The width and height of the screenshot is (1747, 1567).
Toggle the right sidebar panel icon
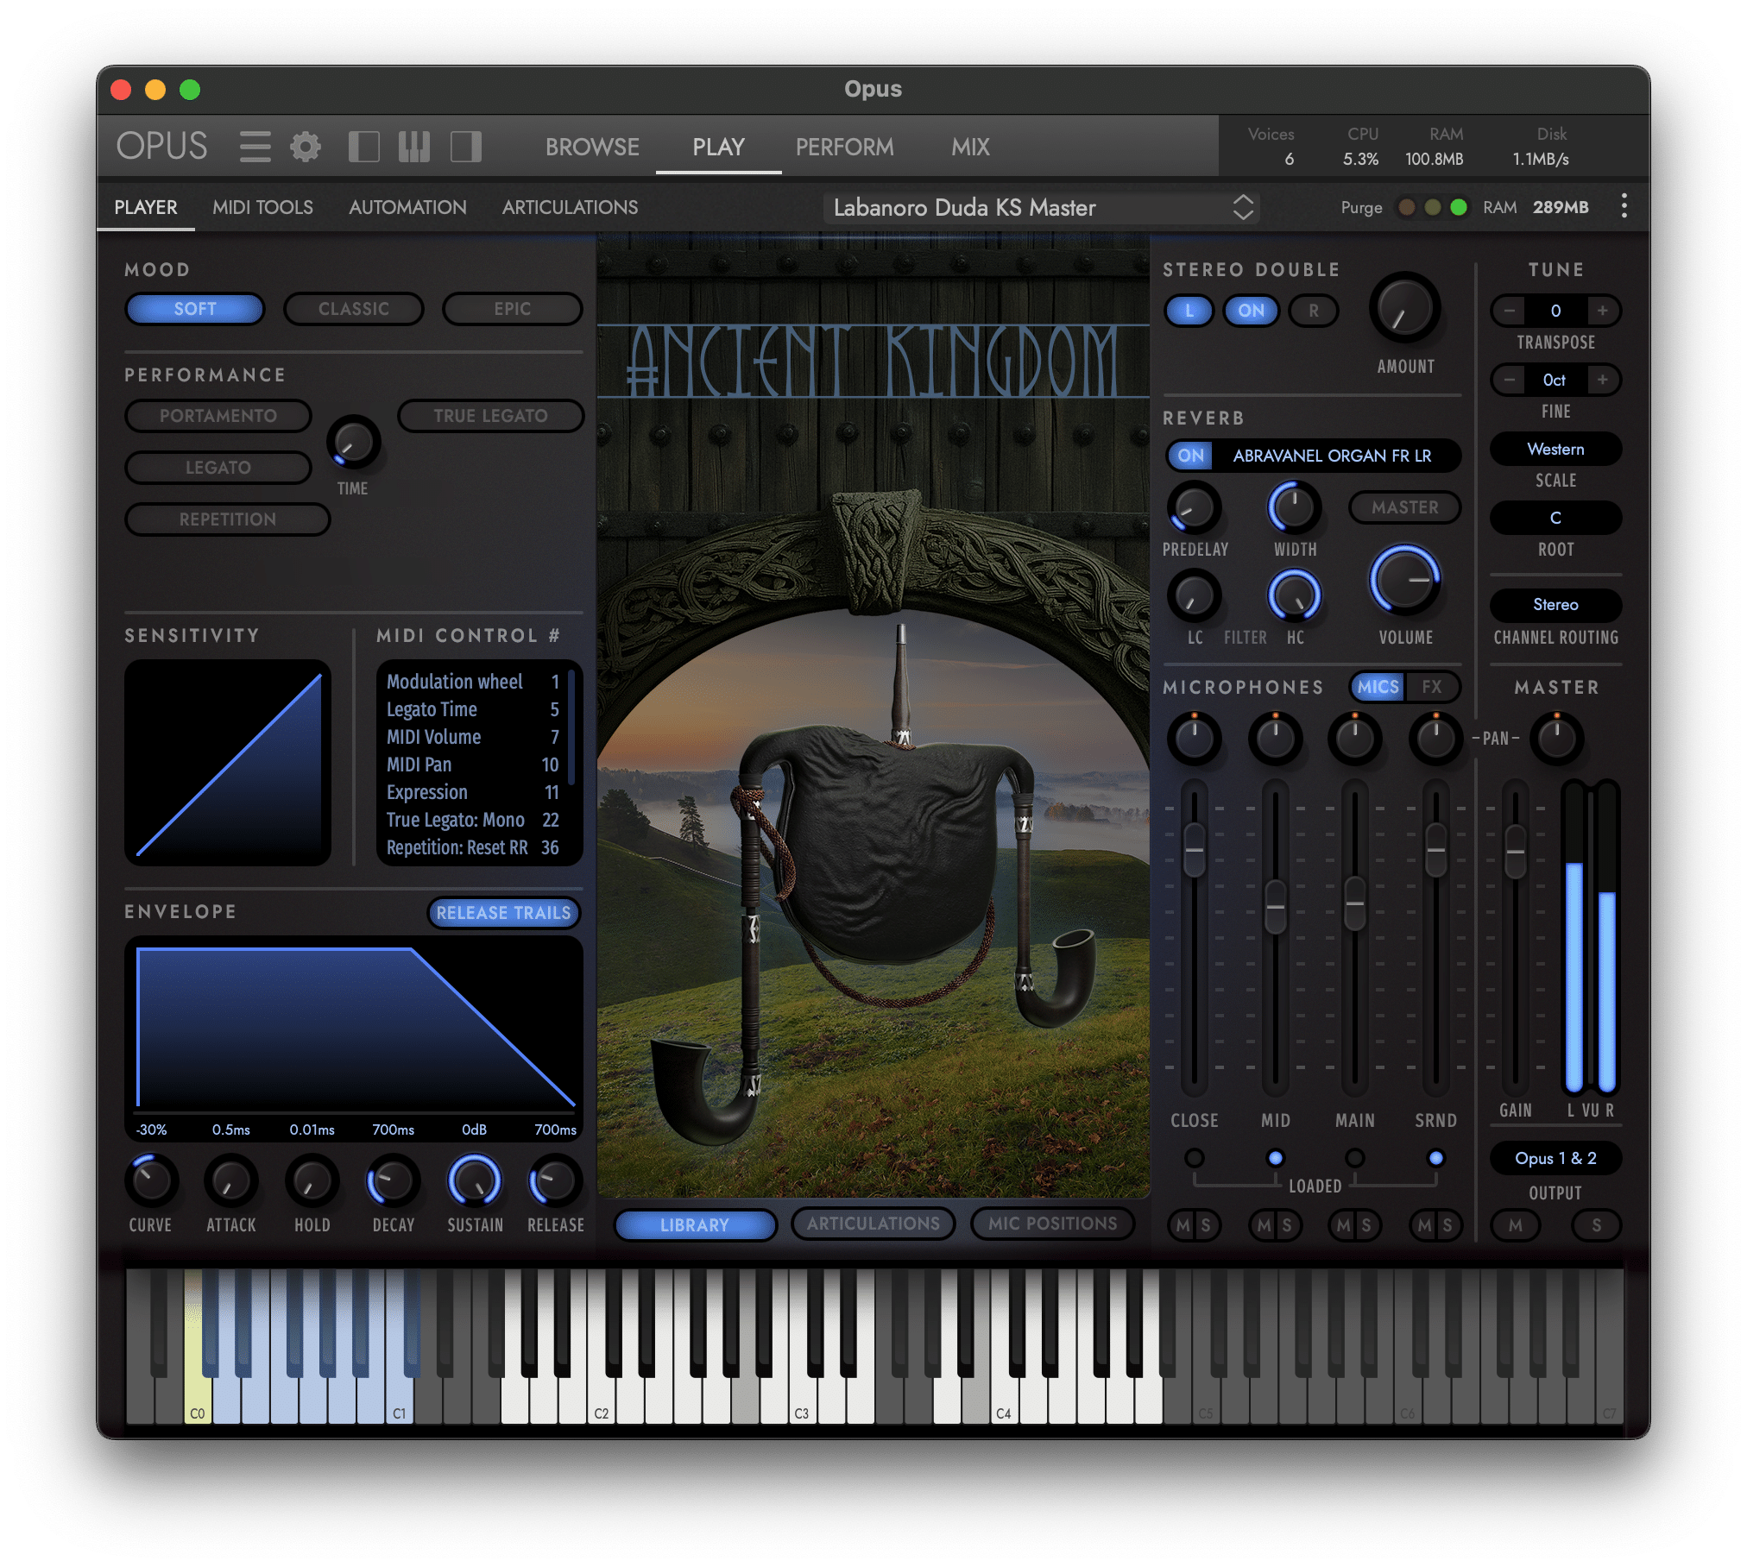pos(466,147)
